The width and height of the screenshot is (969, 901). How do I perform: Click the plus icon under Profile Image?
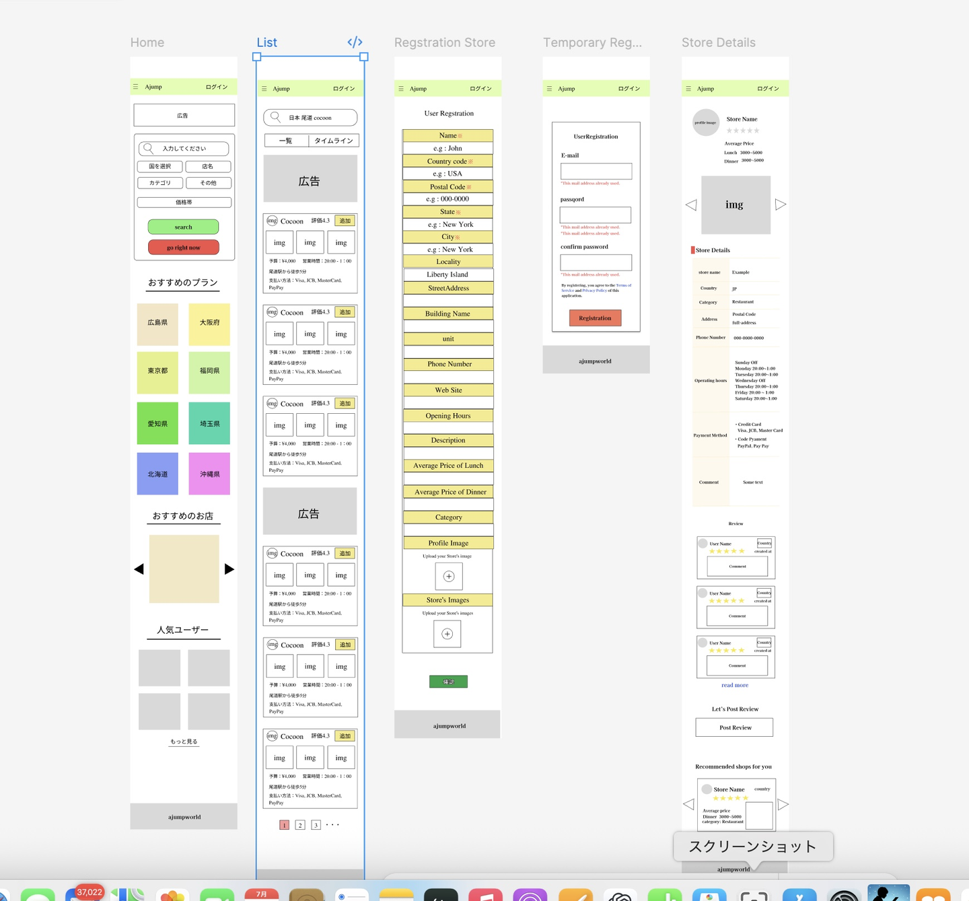point(449,577)
